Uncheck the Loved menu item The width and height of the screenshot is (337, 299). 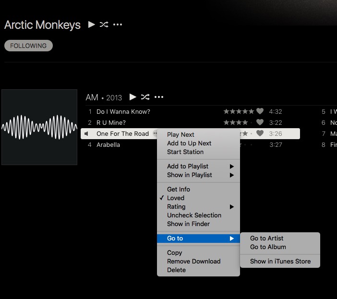click(198, 198)
